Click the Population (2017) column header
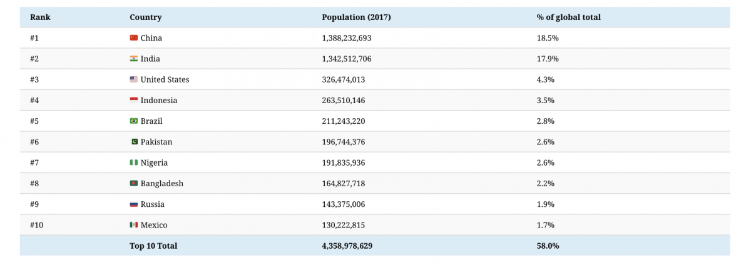This screenshot has width=751, height=265. point(356,17)
